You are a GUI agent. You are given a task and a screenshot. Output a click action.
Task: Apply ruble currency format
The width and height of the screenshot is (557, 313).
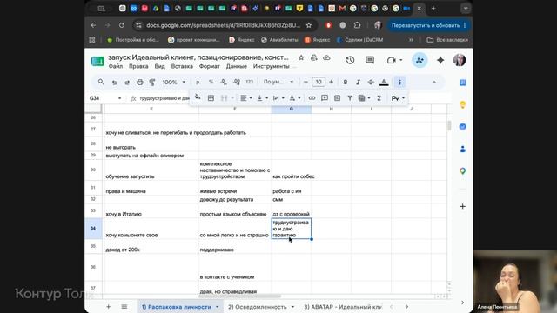(198, 82)
